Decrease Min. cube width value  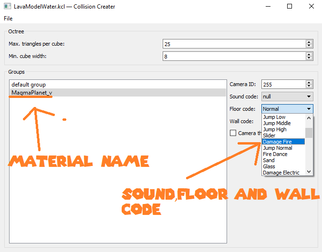click(309, 58)
